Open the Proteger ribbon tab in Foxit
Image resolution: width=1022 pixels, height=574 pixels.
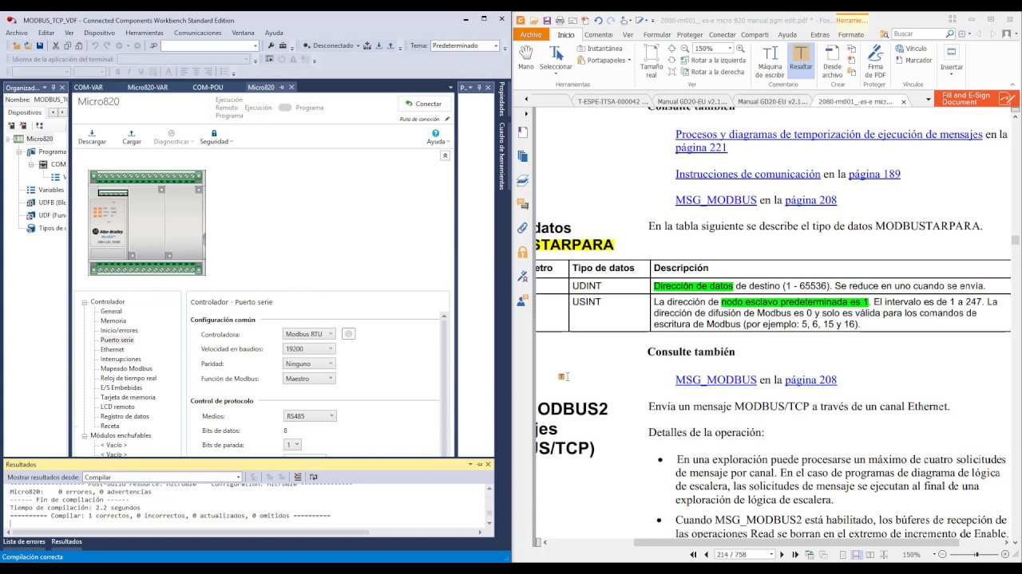coord(690,34)
